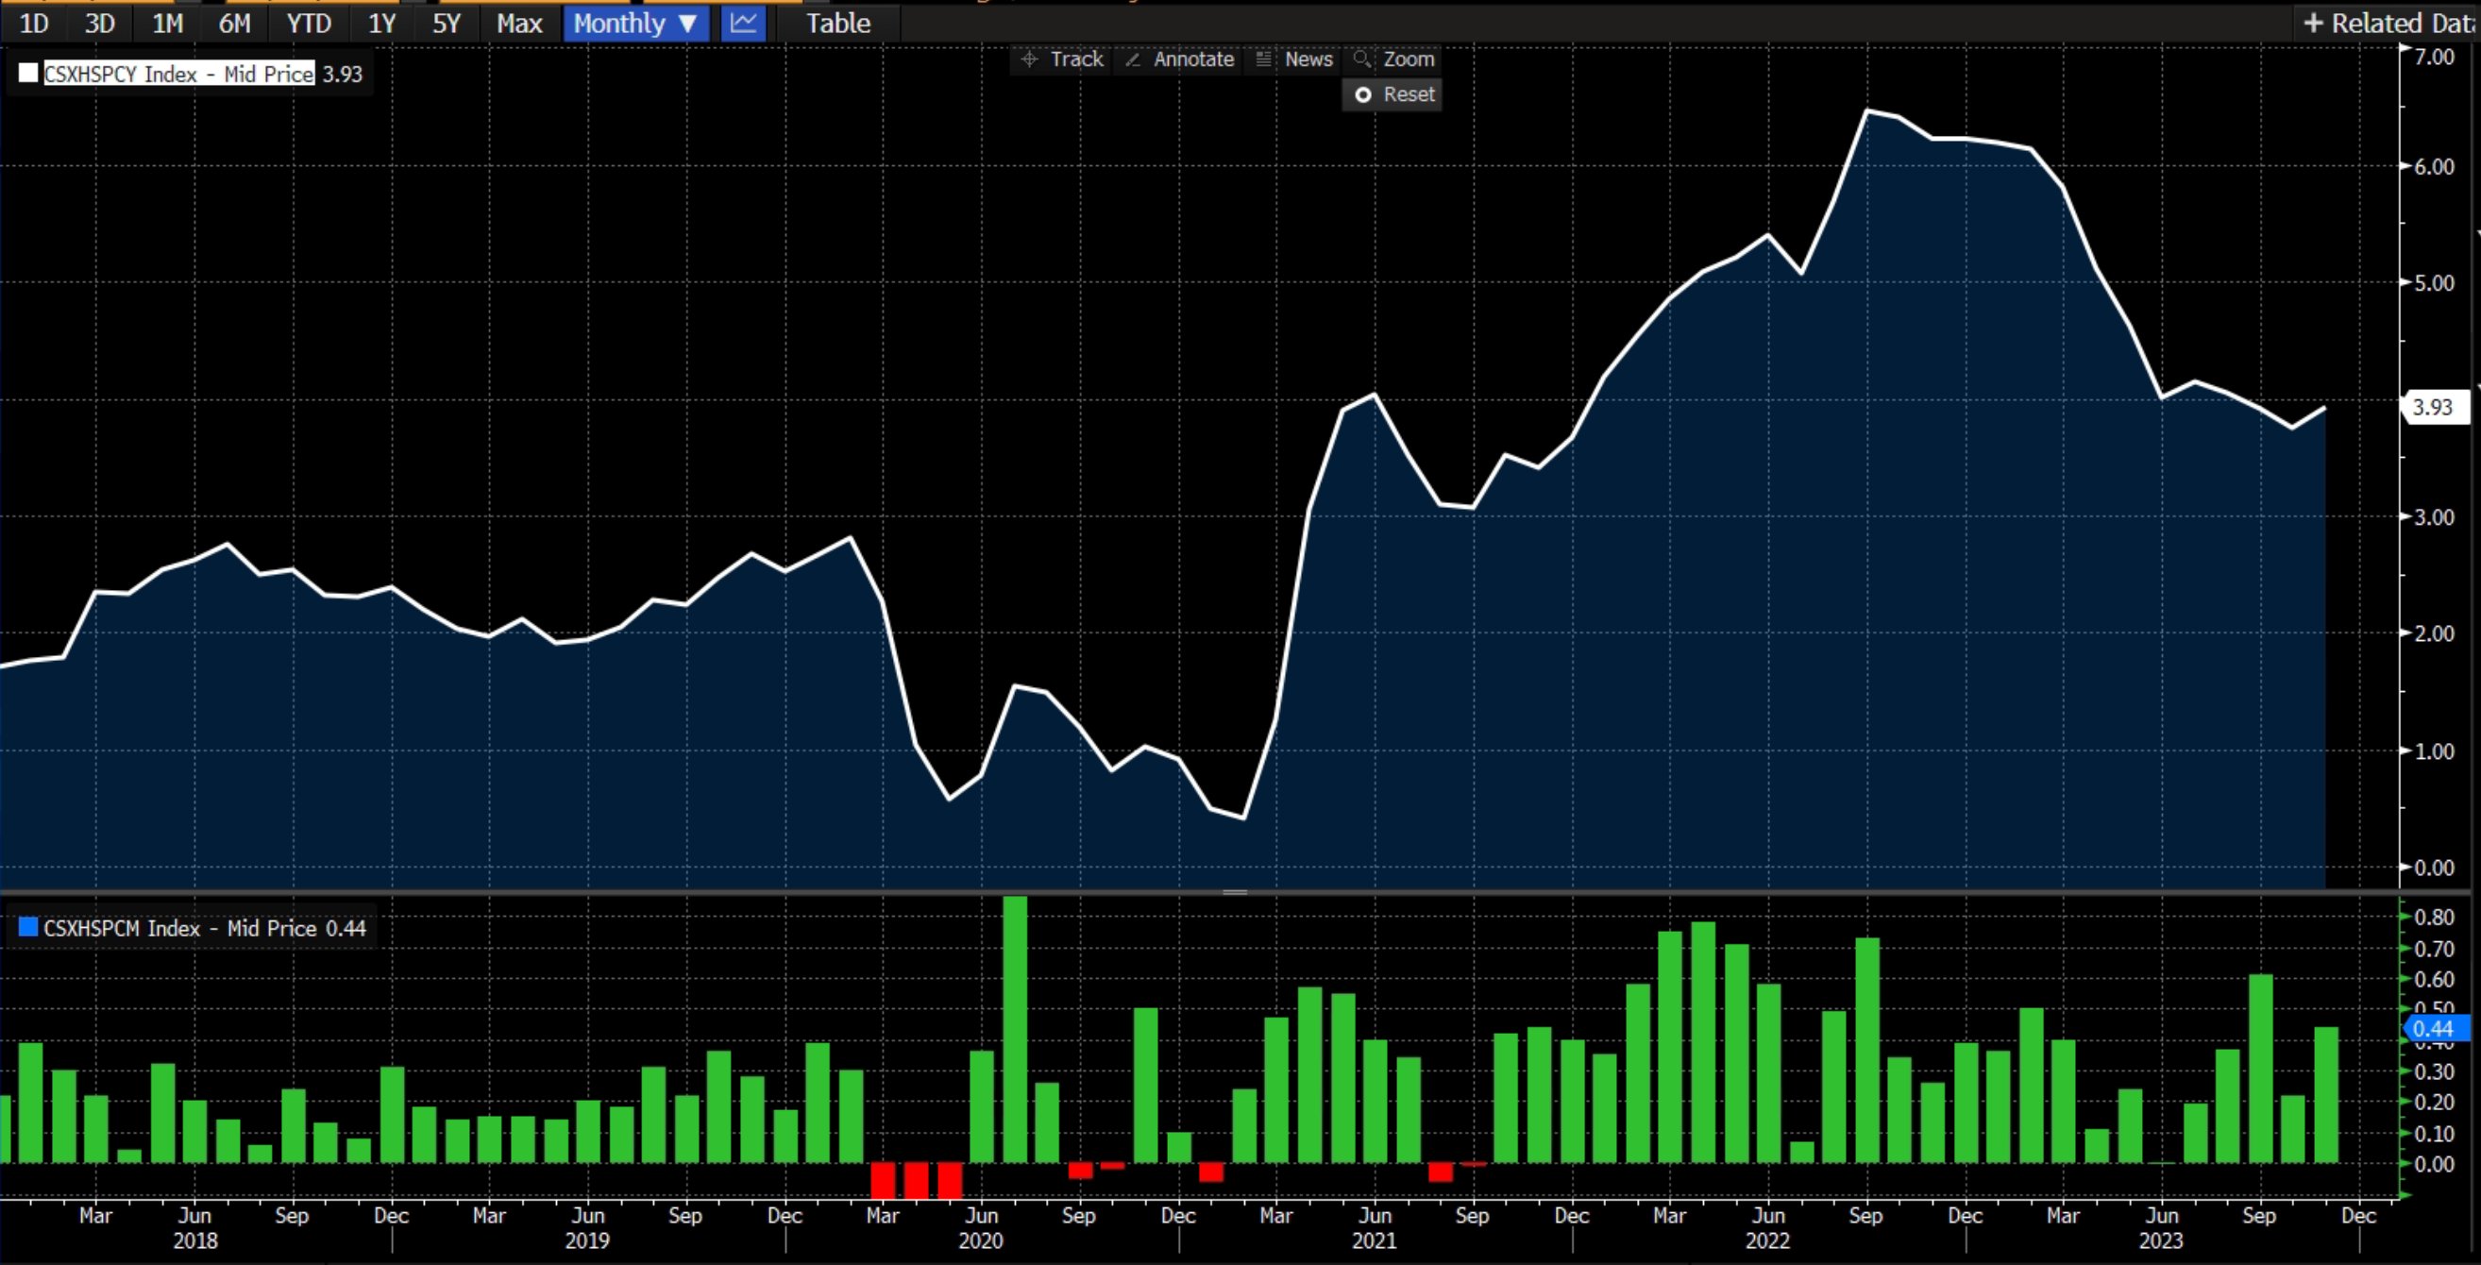The height and width of the screenshot is (1265, 2481).
Task: Select the 5Y time range
Action: point(446,23)
